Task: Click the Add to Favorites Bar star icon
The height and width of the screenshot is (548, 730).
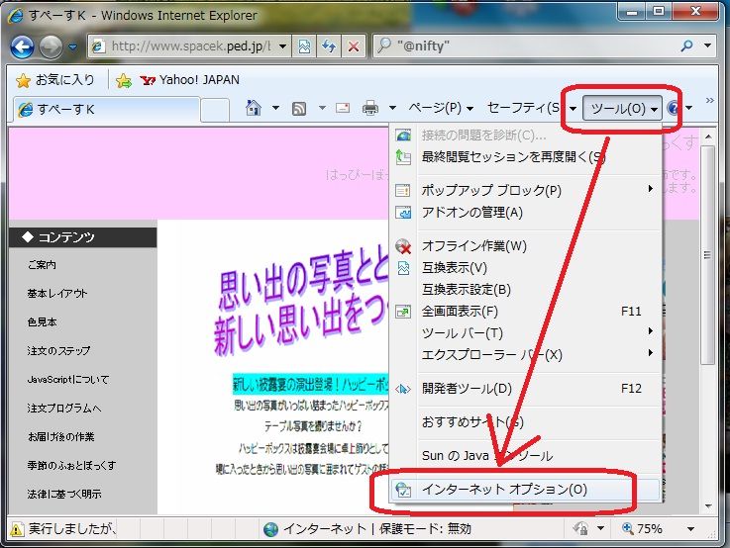Action: 124,80
